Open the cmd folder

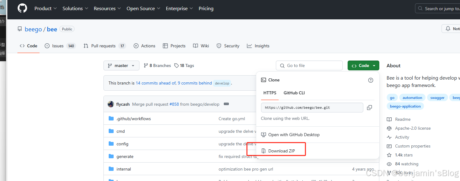pos(121,131)
